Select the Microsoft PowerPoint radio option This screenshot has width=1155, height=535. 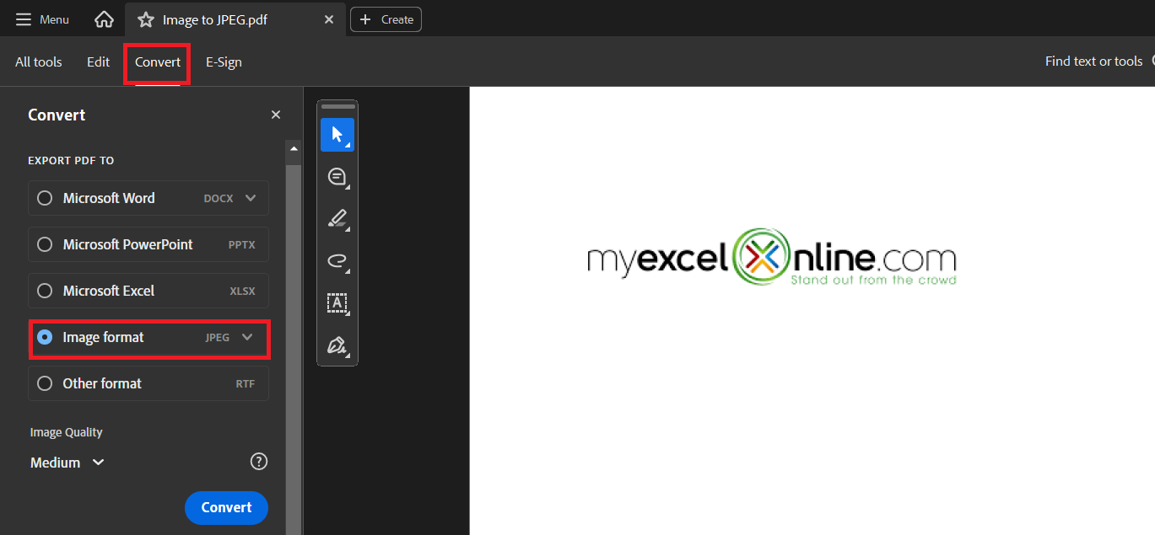(45, 244)
